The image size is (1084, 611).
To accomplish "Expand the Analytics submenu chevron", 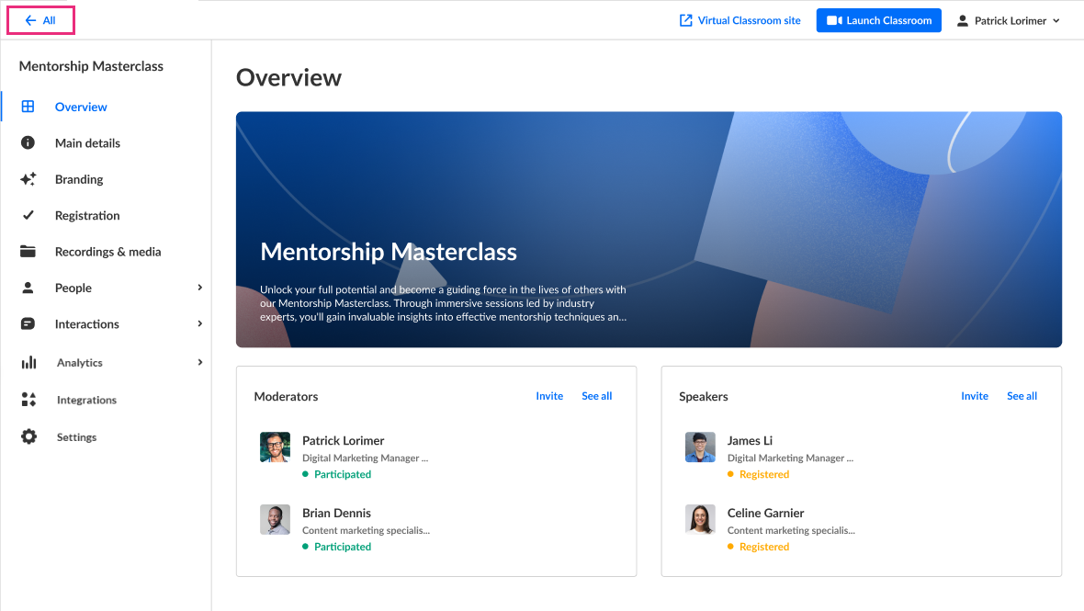I will pyautogui.click(x=199, y=362).
